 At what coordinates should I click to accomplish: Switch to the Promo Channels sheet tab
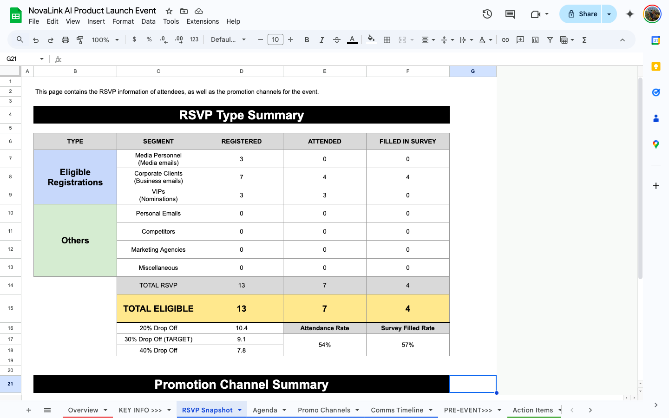324,410
